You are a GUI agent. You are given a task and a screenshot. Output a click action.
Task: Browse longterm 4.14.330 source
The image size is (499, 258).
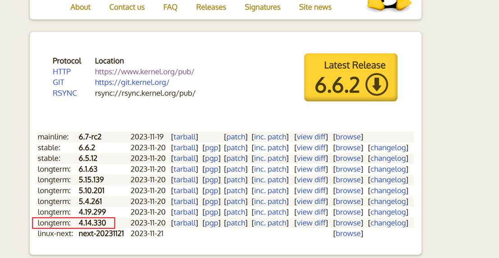pos(348,223)
